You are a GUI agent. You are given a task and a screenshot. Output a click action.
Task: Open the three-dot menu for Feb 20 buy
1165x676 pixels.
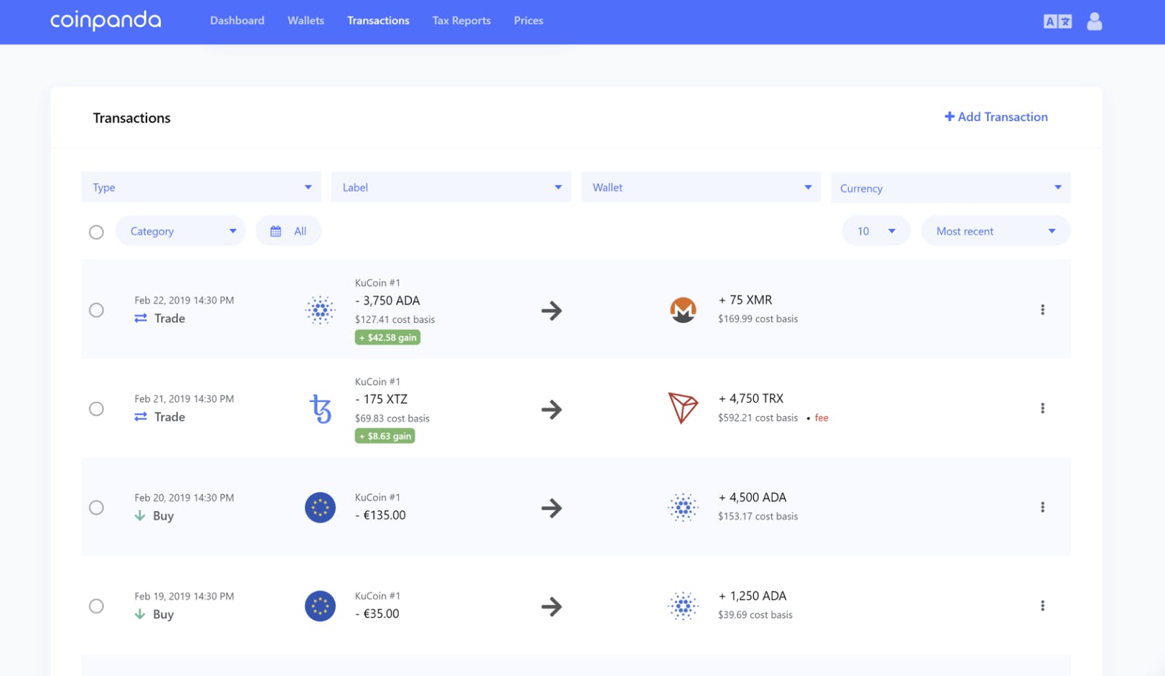click(1042, 507)
